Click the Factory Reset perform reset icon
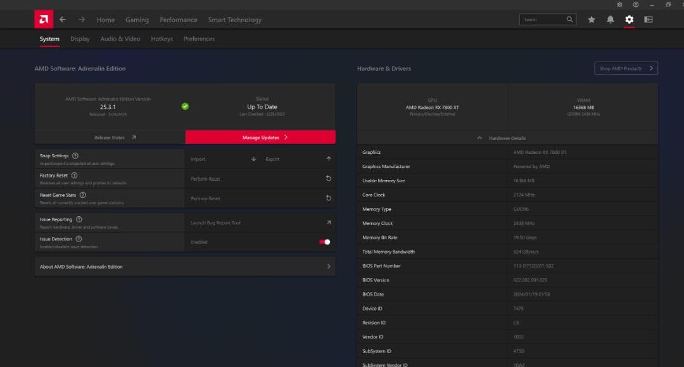The width and height of the screenshot is (684, 367). [x=328, y=179]
